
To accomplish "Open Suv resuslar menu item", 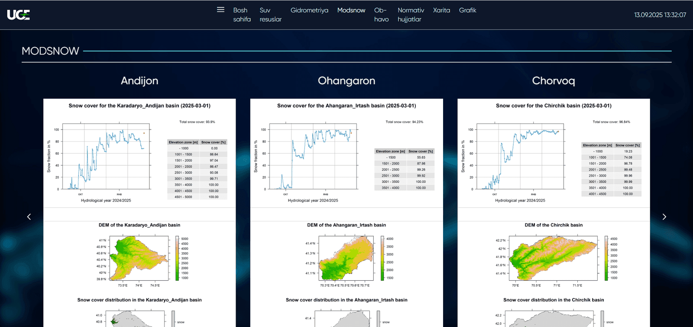I will pos(270,15).
